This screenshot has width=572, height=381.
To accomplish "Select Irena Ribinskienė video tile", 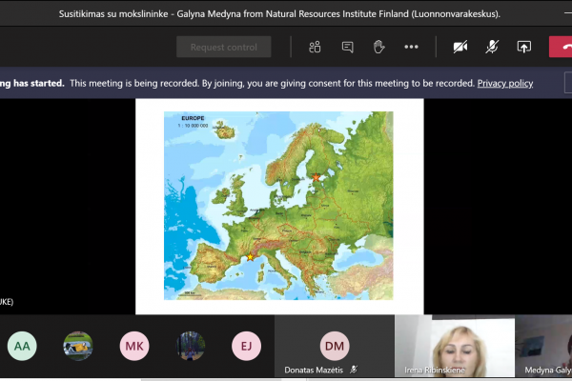I will coord(455,346).
